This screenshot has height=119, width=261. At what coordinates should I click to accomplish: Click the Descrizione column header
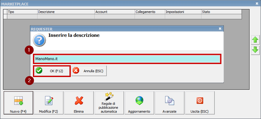[x=66, y=12]
